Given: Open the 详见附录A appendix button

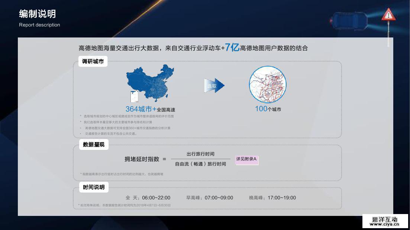Looking at the screenshot, I should pyautogui.click(x=246, y=159).
